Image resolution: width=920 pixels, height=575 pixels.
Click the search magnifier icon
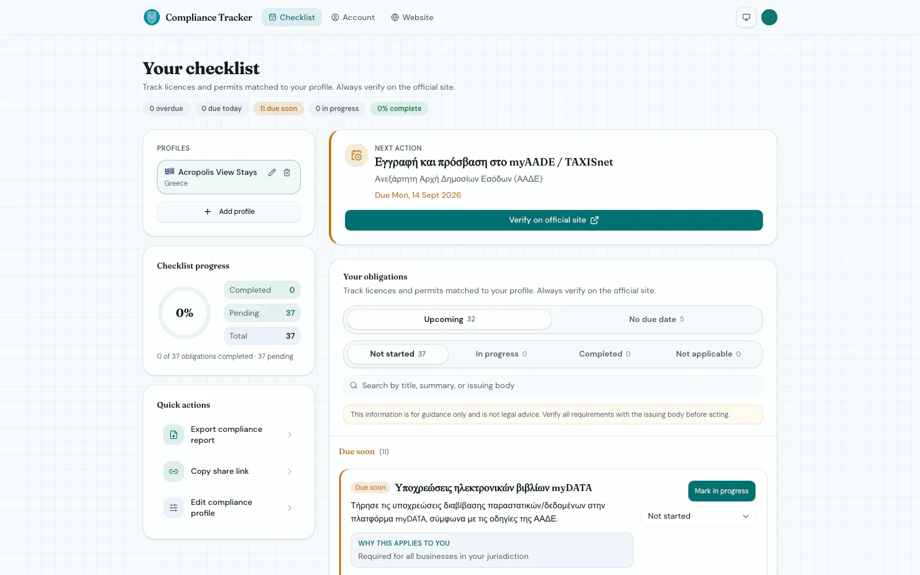coord(354,386)
